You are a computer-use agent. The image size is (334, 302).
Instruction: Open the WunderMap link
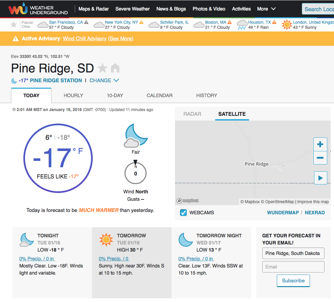pyautogui.click(x=283, y=213)
